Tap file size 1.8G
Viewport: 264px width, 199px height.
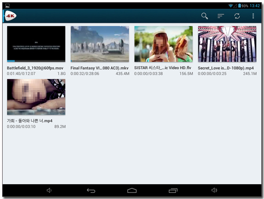62,74
